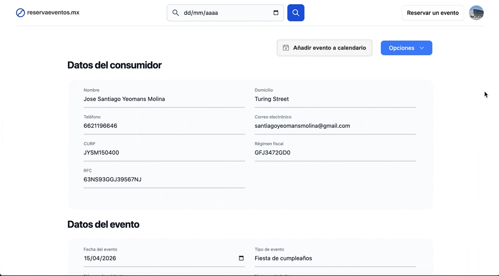
Task: Open the date picker in search bar
Action: (275, 13)
